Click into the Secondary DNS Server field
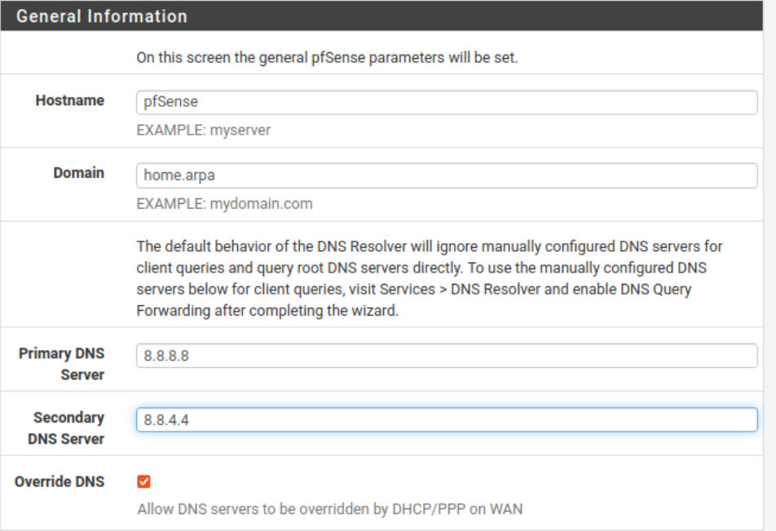Viewport: 776px width, 531px height. (447, 419)
